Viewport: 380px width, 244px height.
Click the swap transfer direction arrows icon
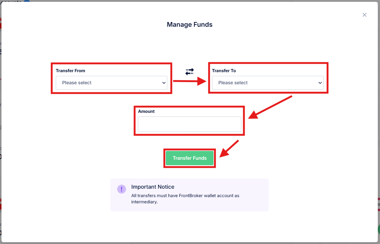(189, 71)
